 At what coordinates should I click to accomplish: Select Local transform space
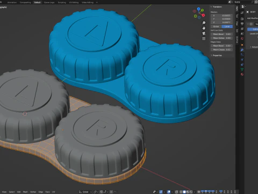point(227,26)
